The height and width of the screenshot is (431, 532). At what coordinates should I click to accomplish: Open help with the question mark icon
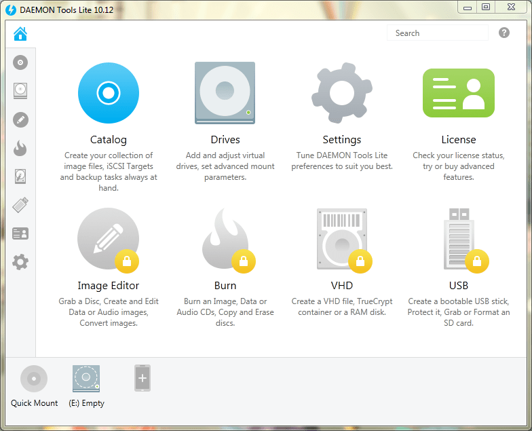pyautogui.click(x=503, y=33)
